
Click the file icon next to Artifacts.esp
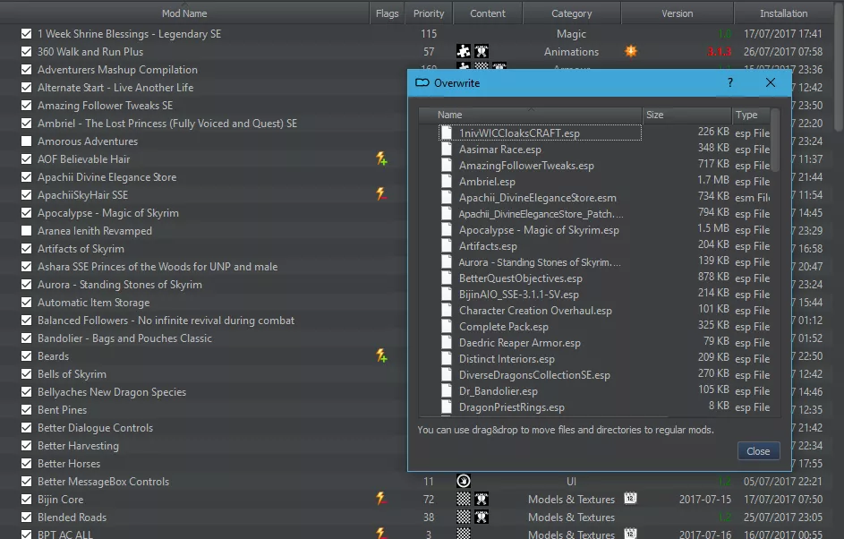click(x=447, y=246)
